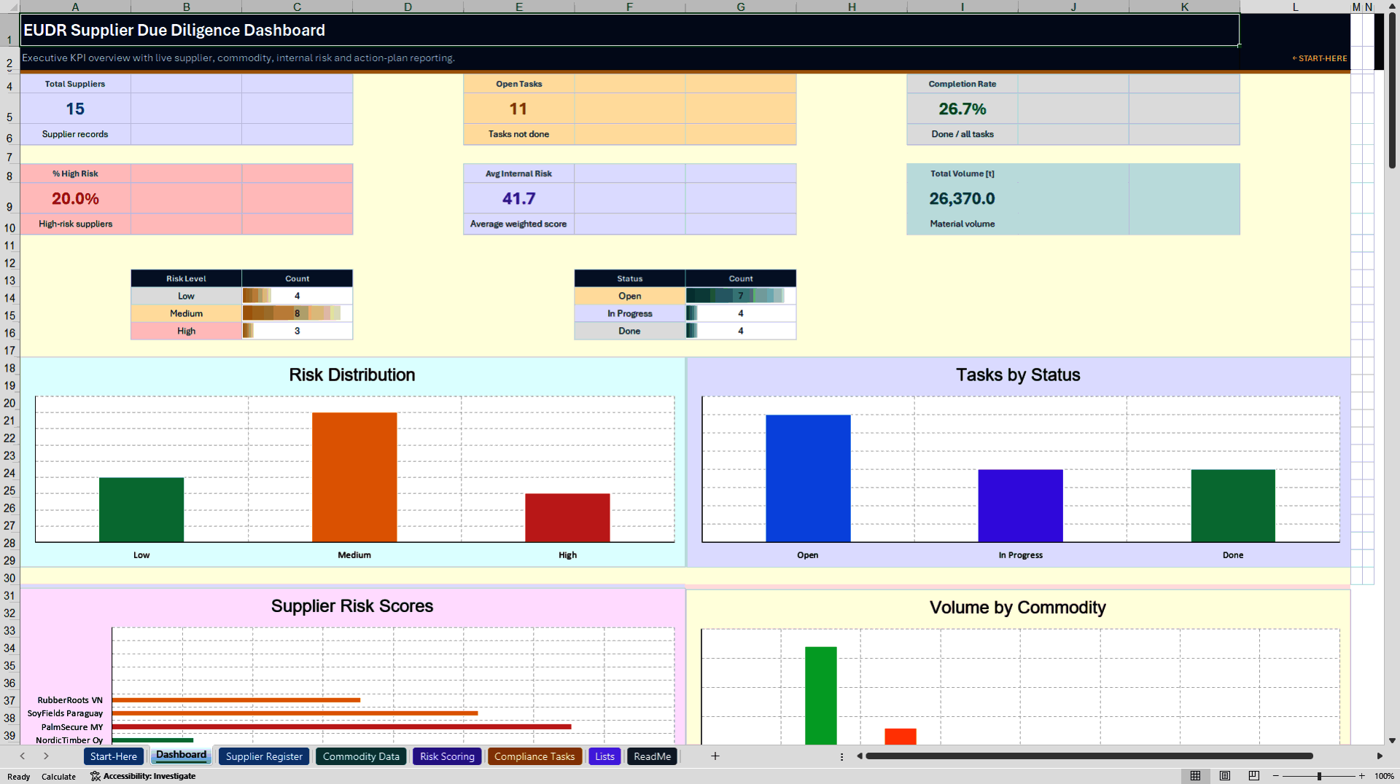Open the Commodity Data sheet tab
Image resolution: width=1400 pixels, height=784 pixels.
[x=361, y=756]
